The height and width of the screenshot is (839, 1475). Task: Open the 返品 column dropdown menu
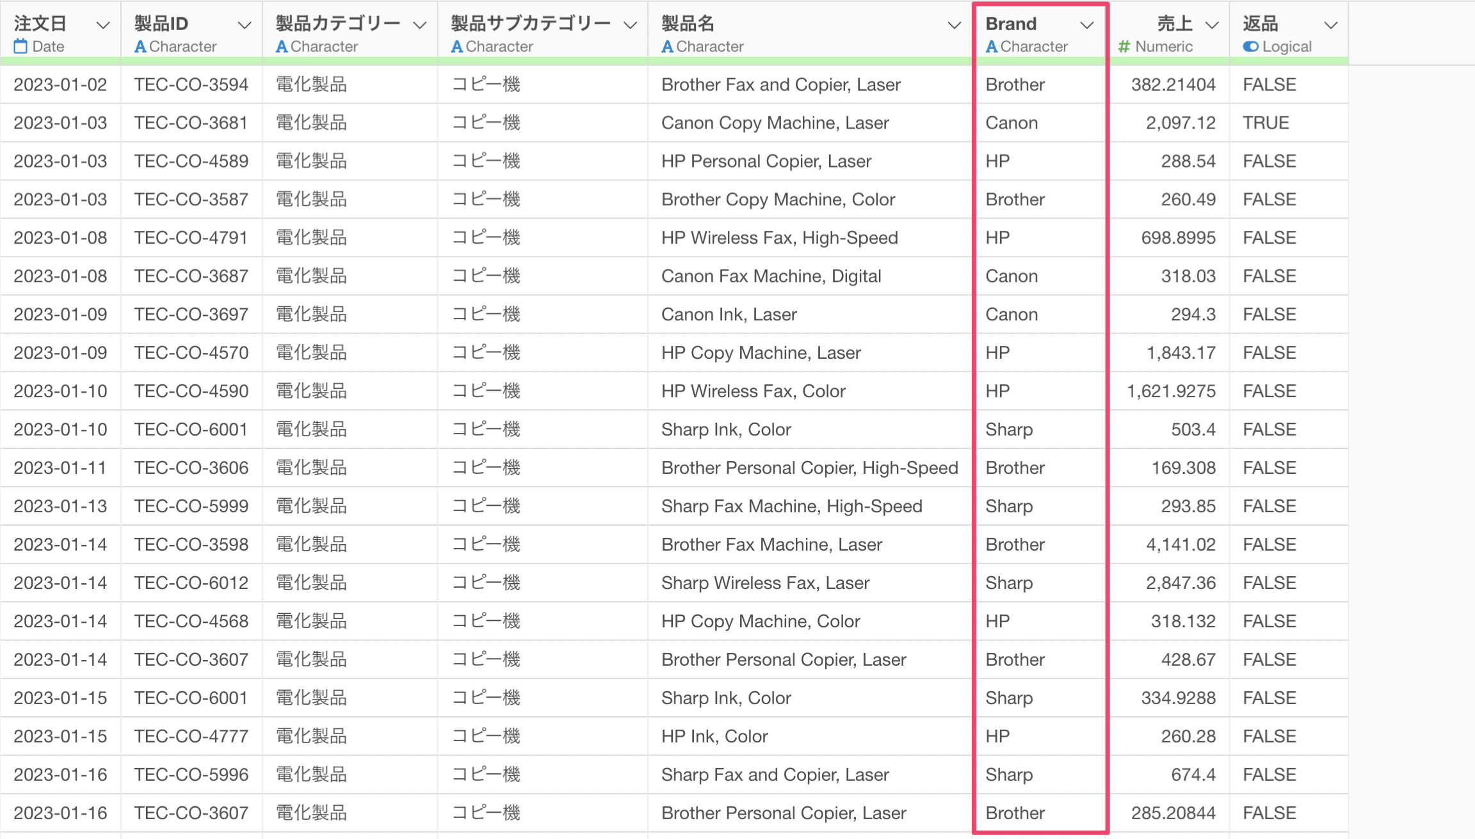click(x=1331, y=25)
